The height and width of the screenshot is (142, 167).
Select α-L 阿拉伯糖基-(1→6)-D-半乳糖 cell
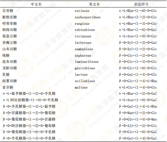point(30,100)
